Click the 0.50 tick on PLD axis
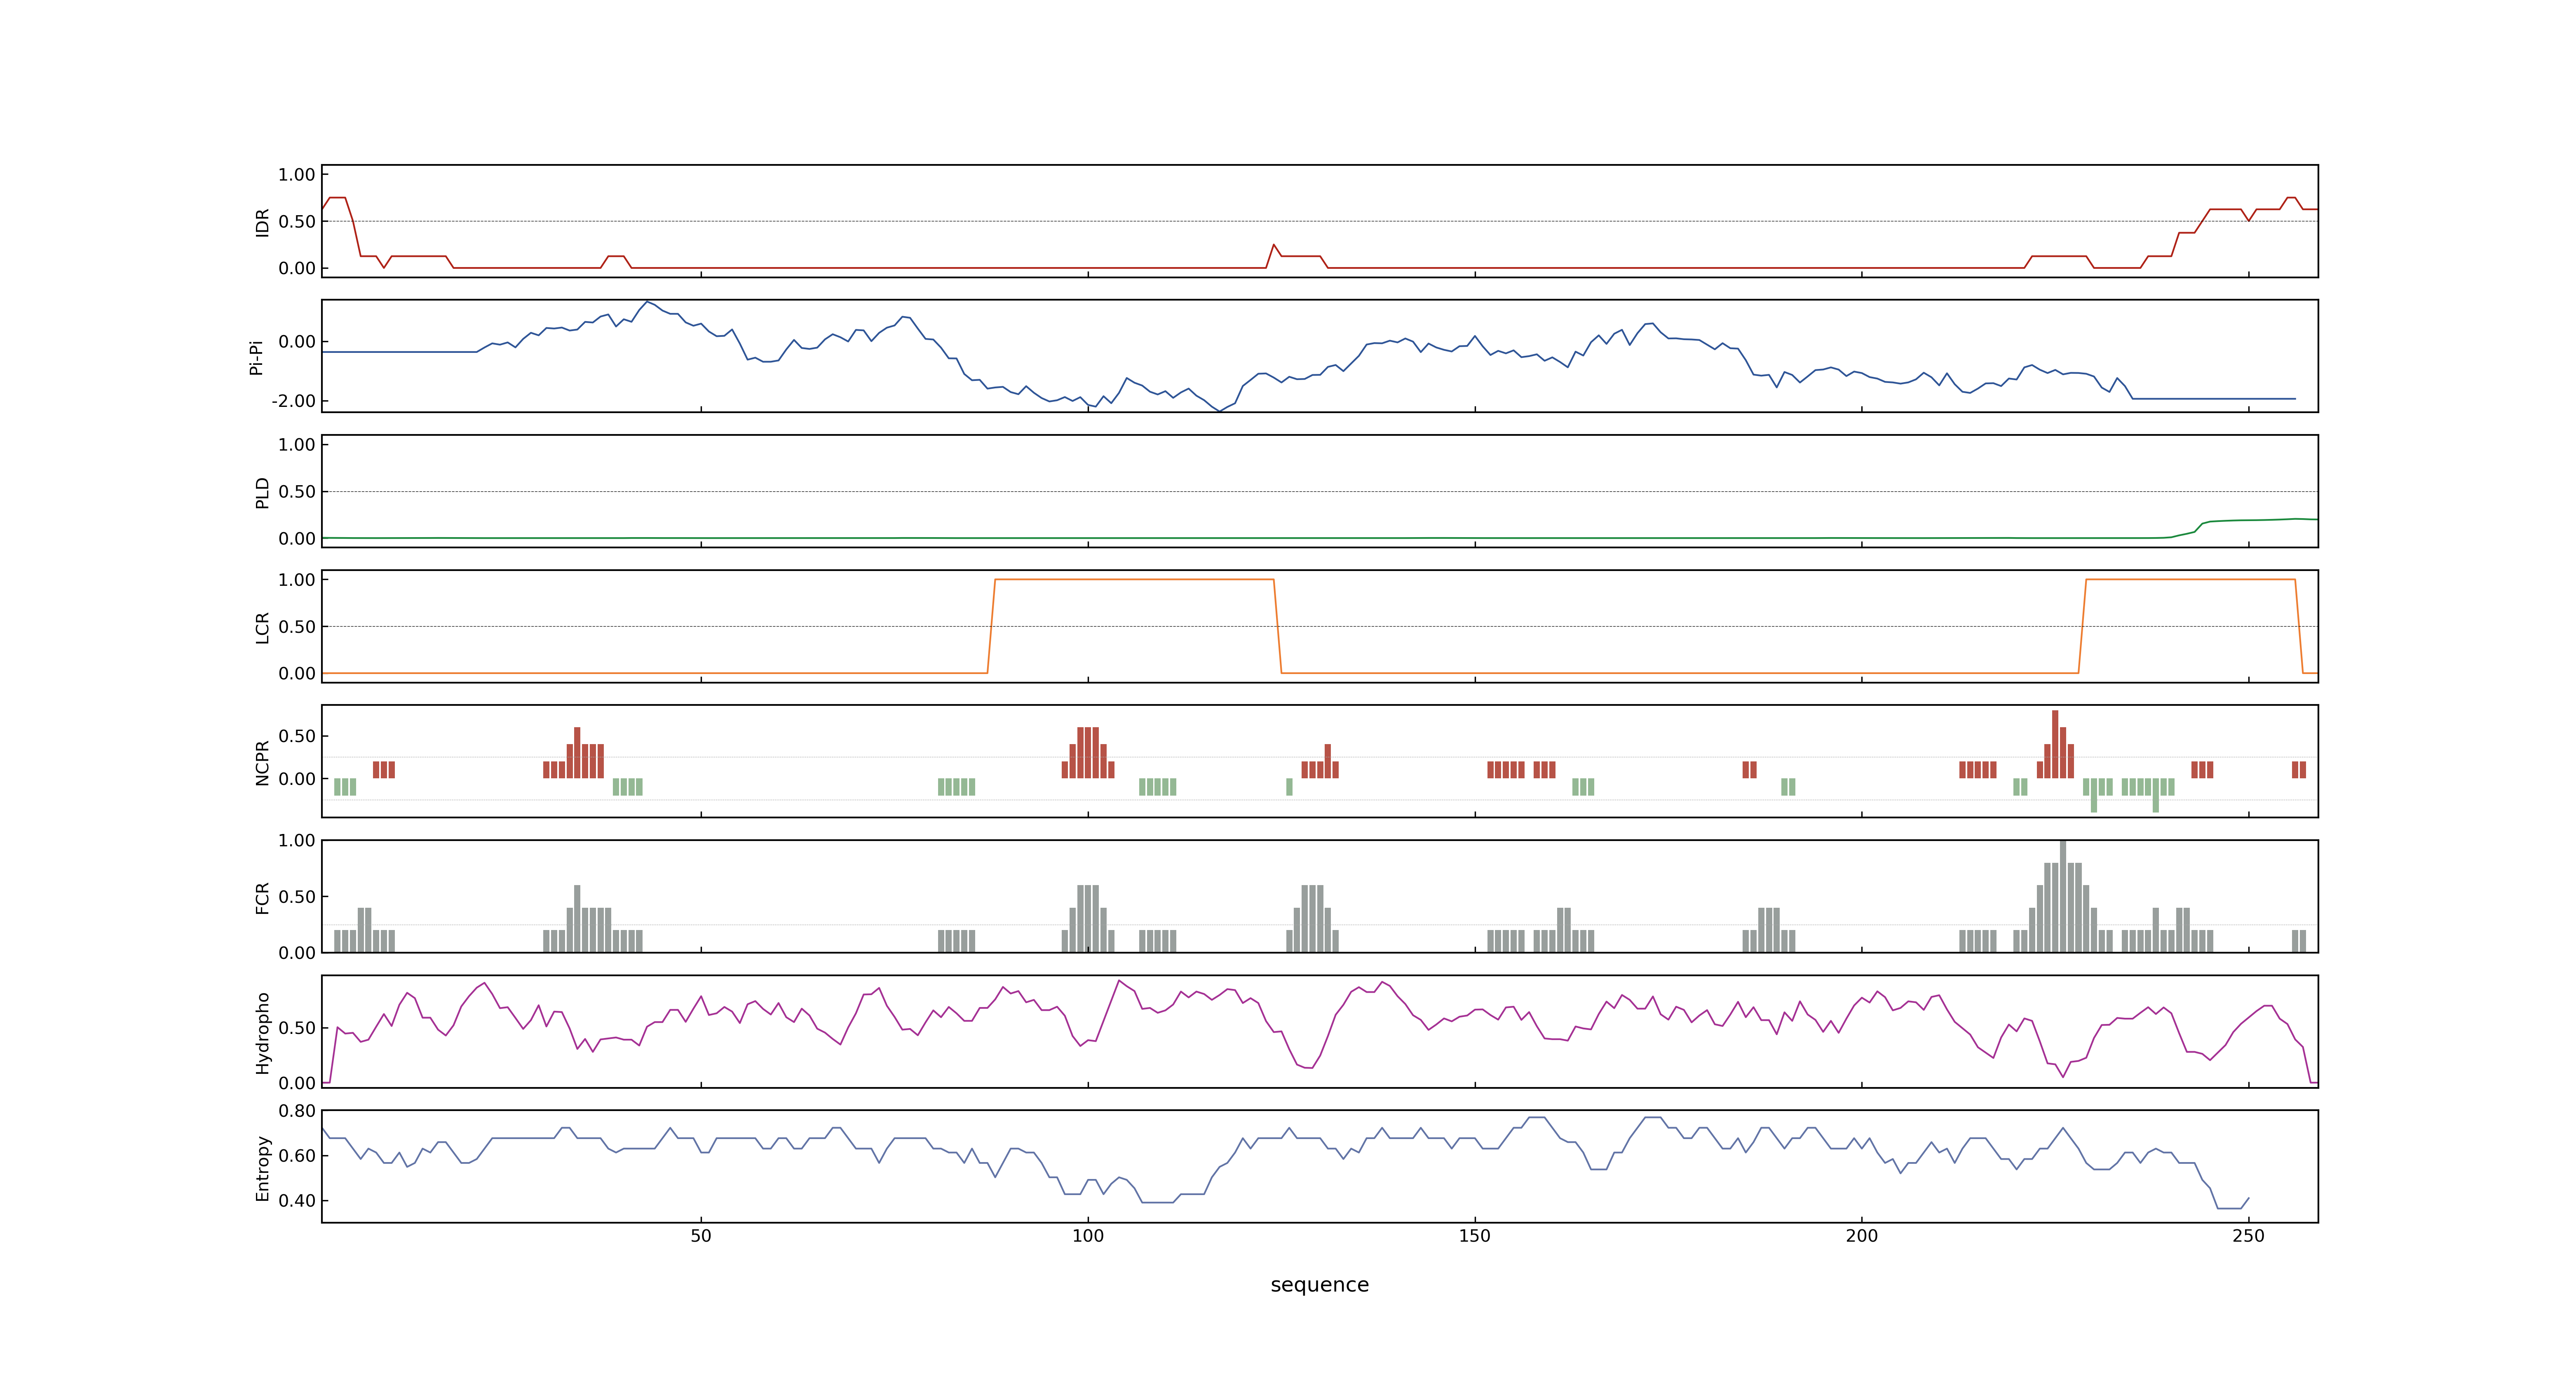Screen dimensions: 2576x1374 (x=297, y=491)
